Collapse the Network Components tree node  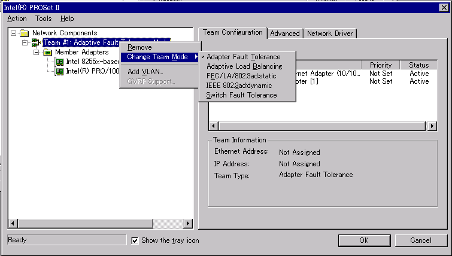pyautogui.click(x=14, y=33)
